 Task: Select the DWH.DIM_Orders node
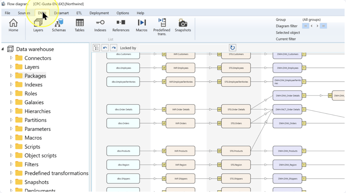tap(287, 123)
